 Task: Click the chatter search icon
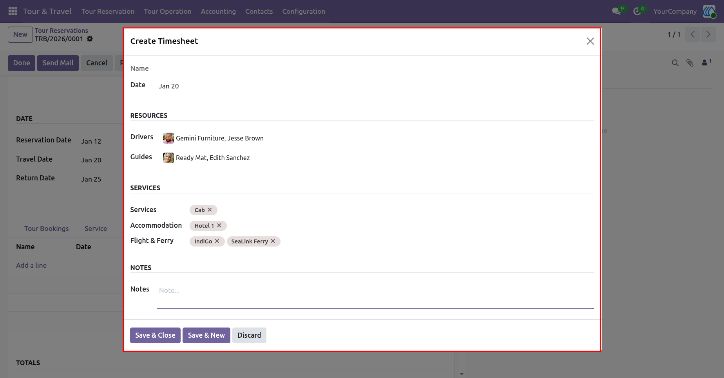coord(675,63)
